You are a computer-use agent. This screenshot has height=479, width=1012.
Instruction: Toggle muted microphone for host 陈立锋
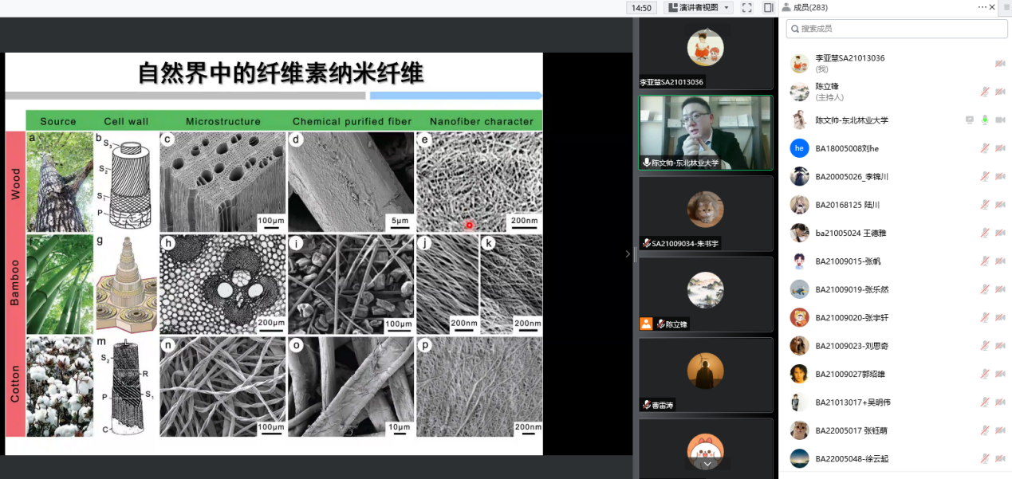(x=985, y=92)
